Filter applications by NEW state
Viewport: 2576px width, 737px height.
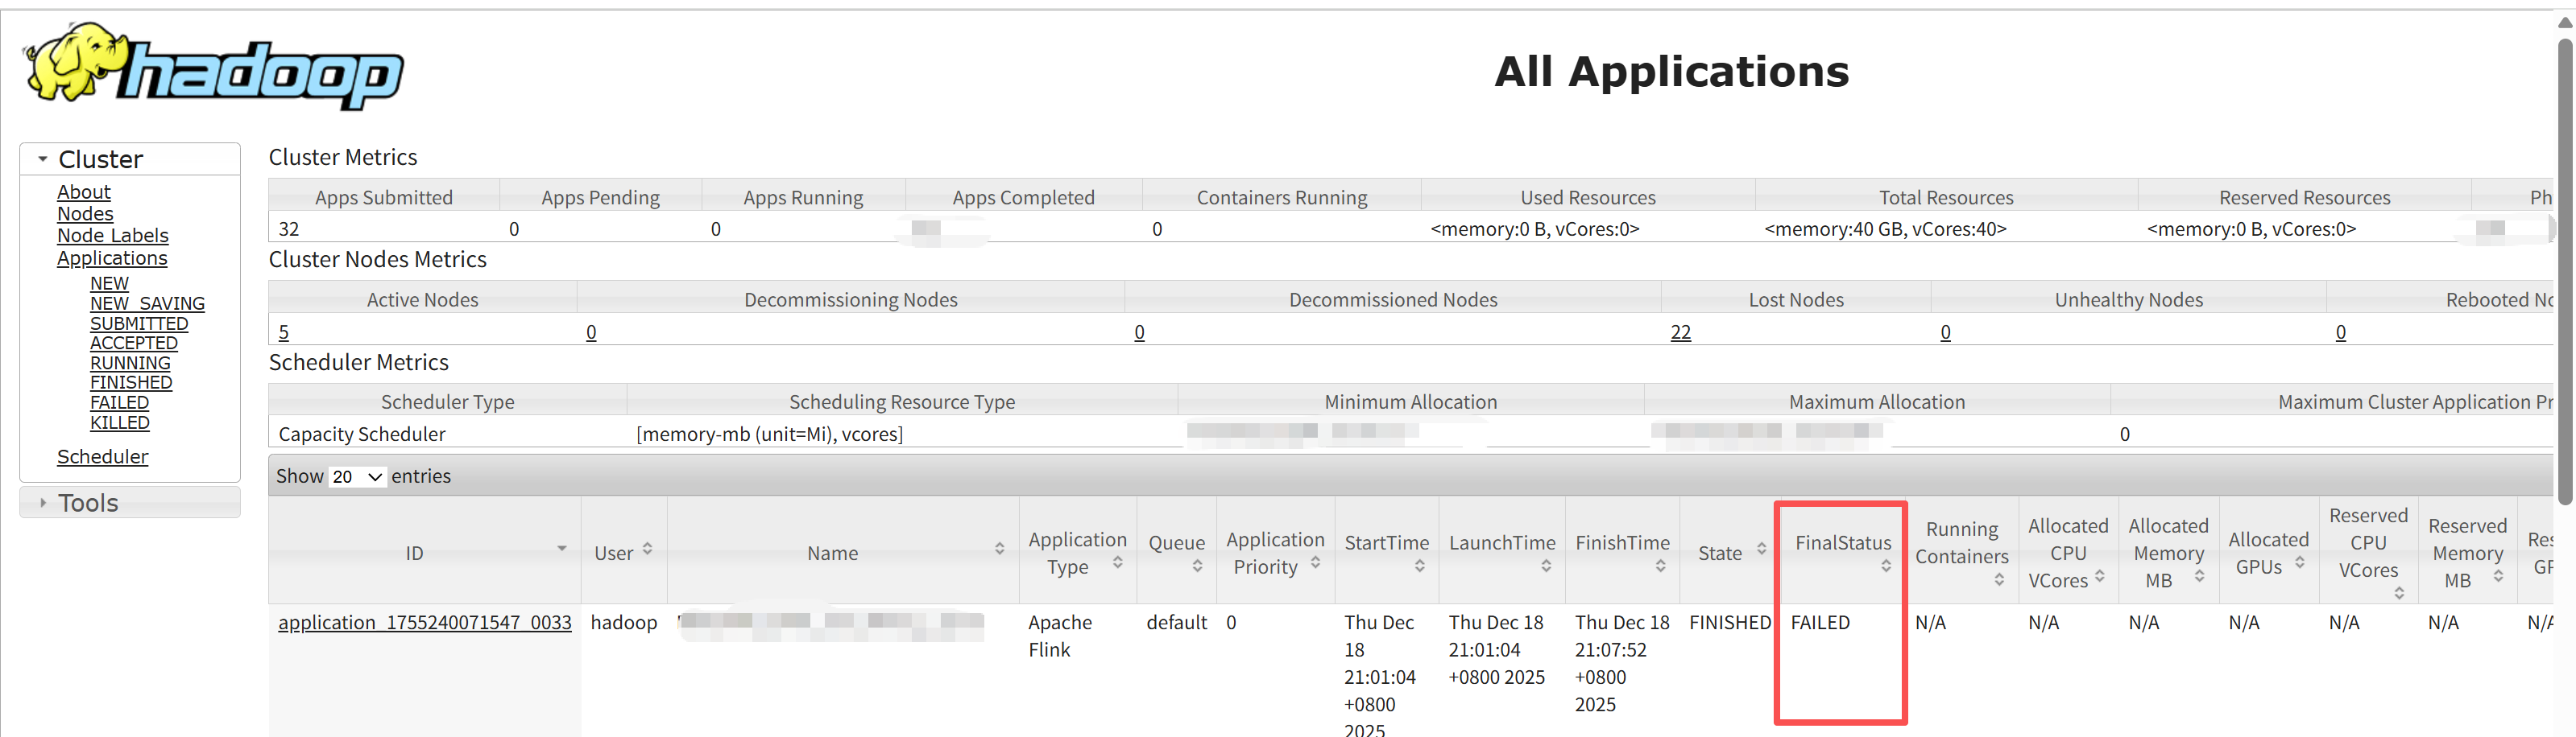click(x=109, y=283)
